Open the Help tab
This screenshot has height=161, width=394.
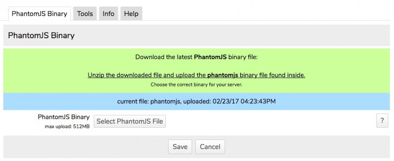131,14
